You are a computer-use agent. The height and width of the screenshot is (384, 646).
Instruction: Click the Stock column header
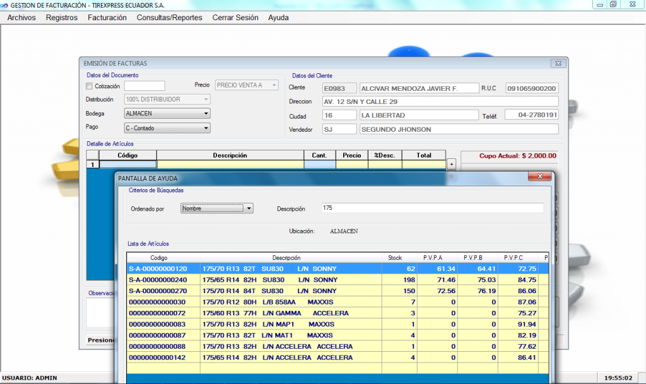tap(394, 257)
